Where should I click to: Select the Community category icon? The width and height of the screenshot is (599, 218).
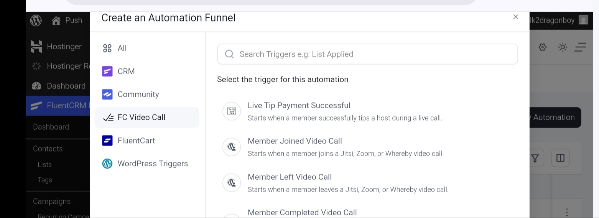[x=107, y=94]
